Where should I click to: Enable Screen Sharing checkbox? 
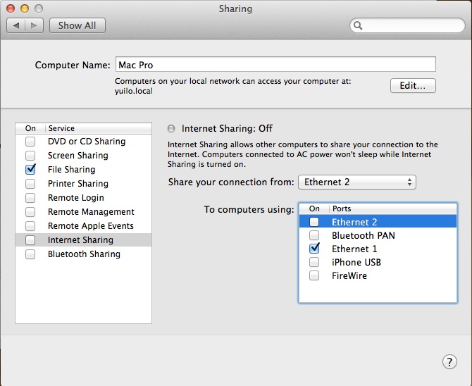(x=30, y=156)
